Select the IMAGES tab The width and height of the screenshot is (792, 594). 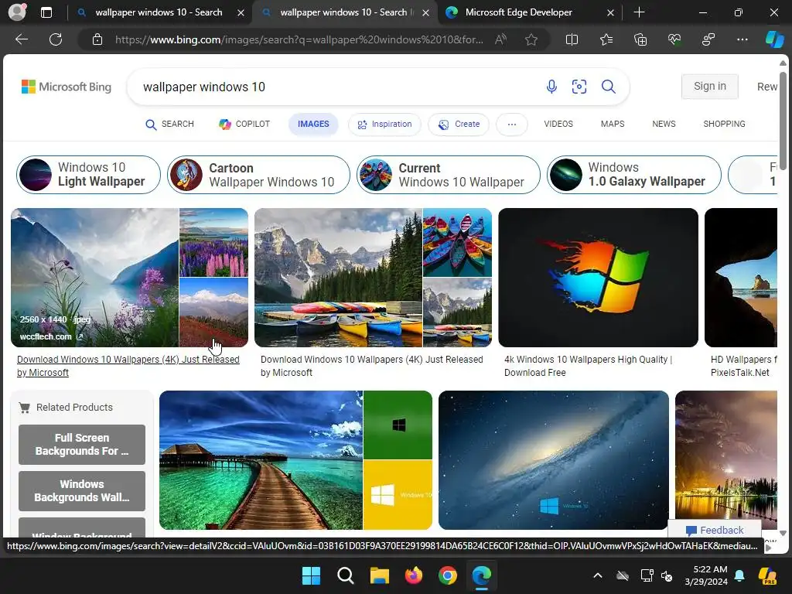coord(313,125)
